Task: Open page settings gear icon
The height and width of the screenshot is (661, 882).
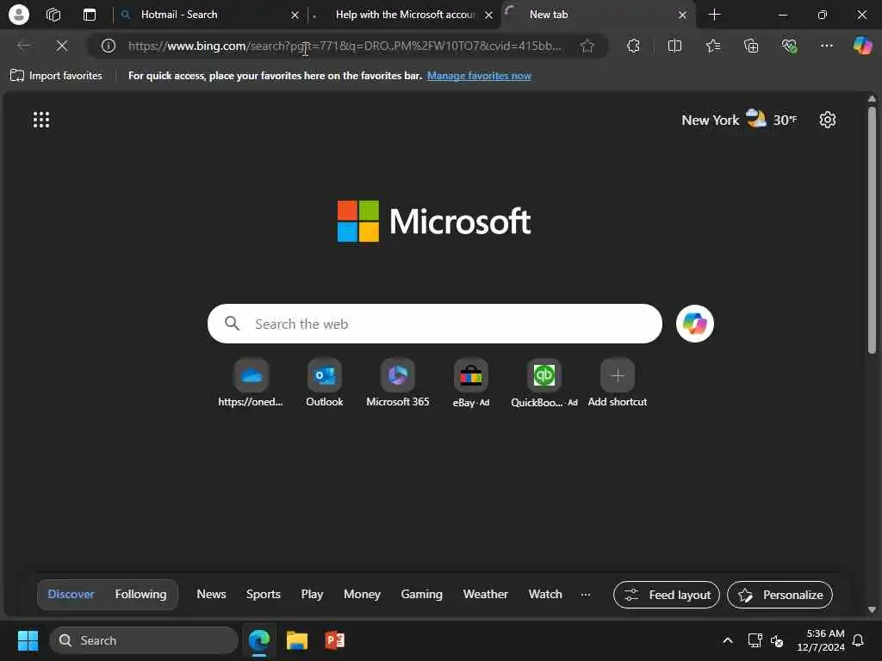Action: pos(828,120)
